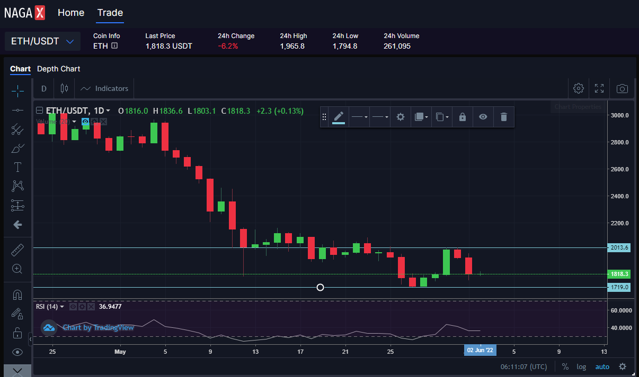Select the ruler measure tool
Image resolution: width=639 pixels, height=377 pixels.
click(17, 250)
